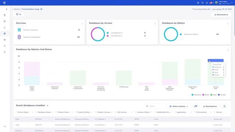Open the help icon in the top bar
Viewport: 235px width, 132px height.
point(198,3)
